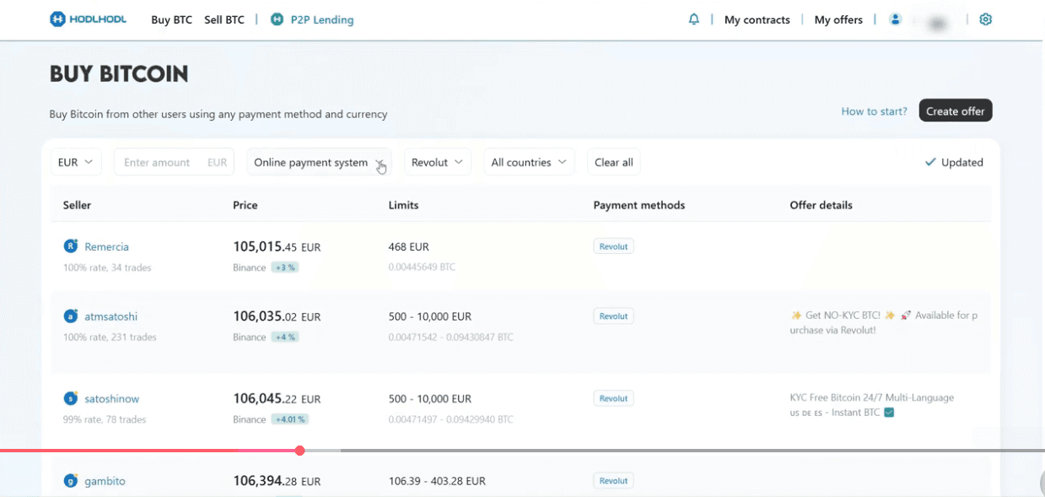Open seller satoshinow's profile link
The height and width of the screenshot is (497, 1045).
(111, 398)
